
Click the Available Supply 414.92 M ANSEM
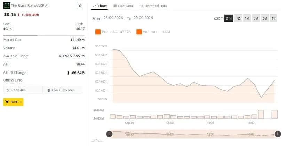pyautogui.click(x=72, y=56)
